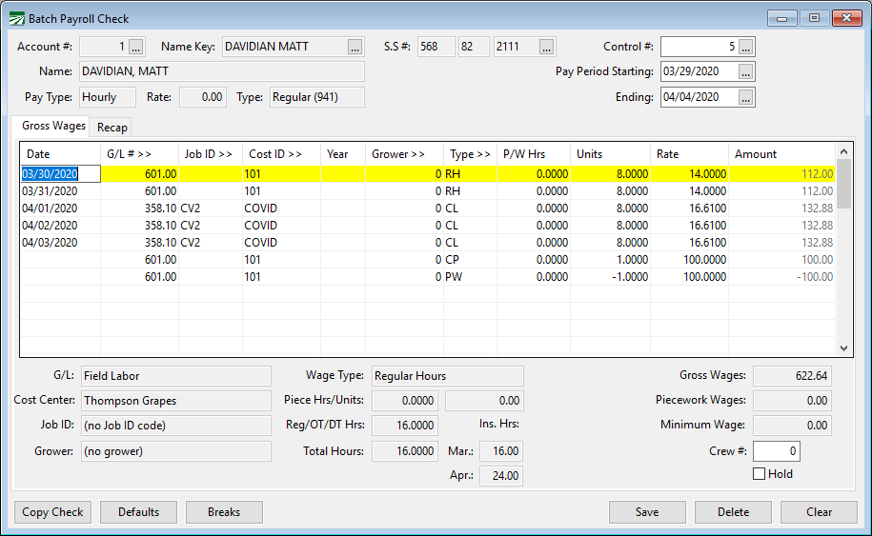
Task: Click the -100.00 amount cell
Action: tap(781, 277)
